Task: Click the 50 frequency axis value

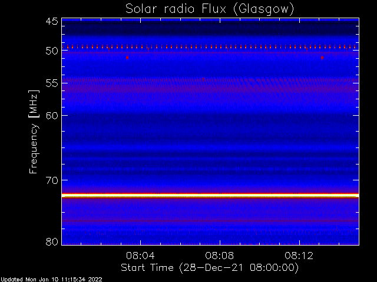Action: [52, 51]
